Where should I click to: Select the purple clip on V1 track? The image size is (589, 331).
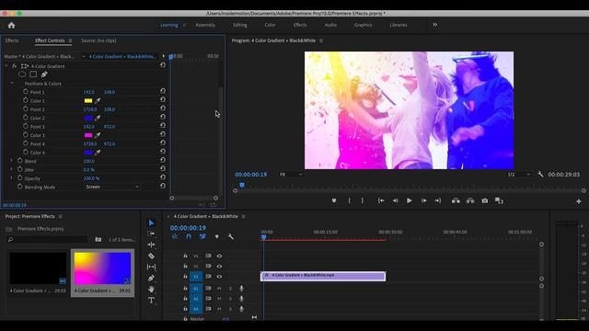tap(323, 276)
